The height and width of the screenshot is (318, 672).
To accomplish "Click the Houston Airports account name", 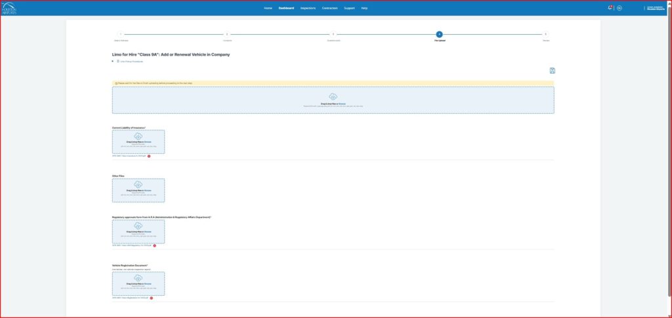I will tap(656, 8).
